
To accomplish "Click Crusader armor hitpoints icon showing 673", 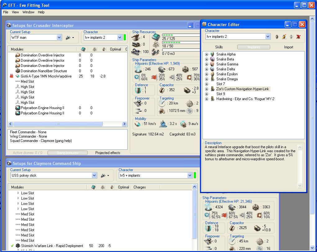I will coord(161,69).
